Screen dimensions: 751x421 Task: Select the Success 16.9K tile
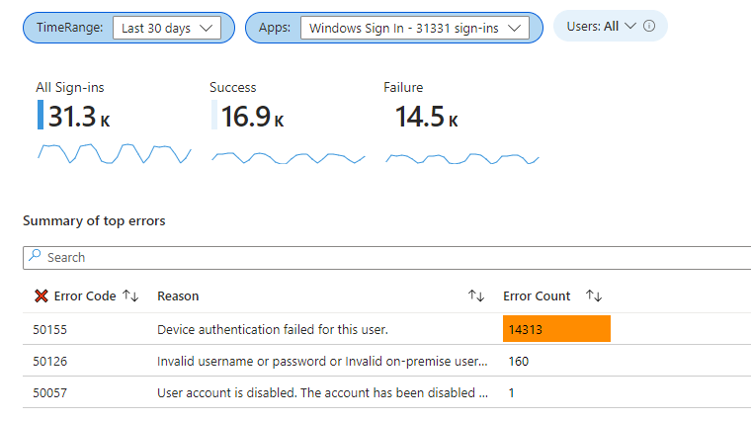[248, 107]
